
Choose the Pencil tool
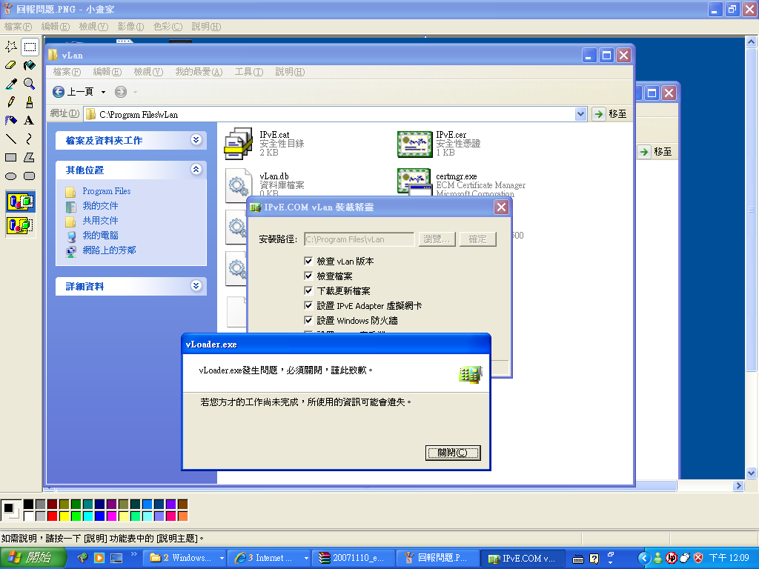pyautogui.click(x=11, y=102)
